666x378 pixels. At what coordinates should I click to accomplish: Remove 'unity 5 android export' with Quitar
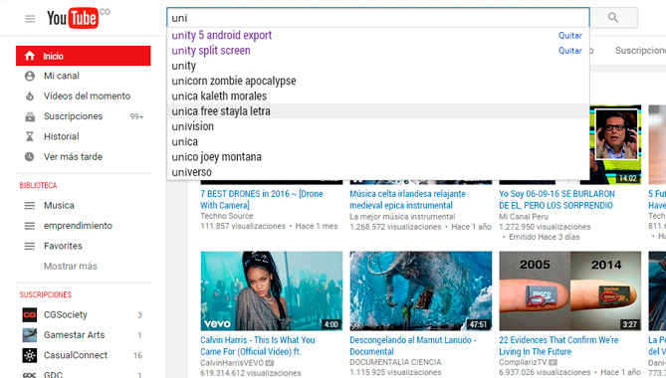(x=570, y=36)
